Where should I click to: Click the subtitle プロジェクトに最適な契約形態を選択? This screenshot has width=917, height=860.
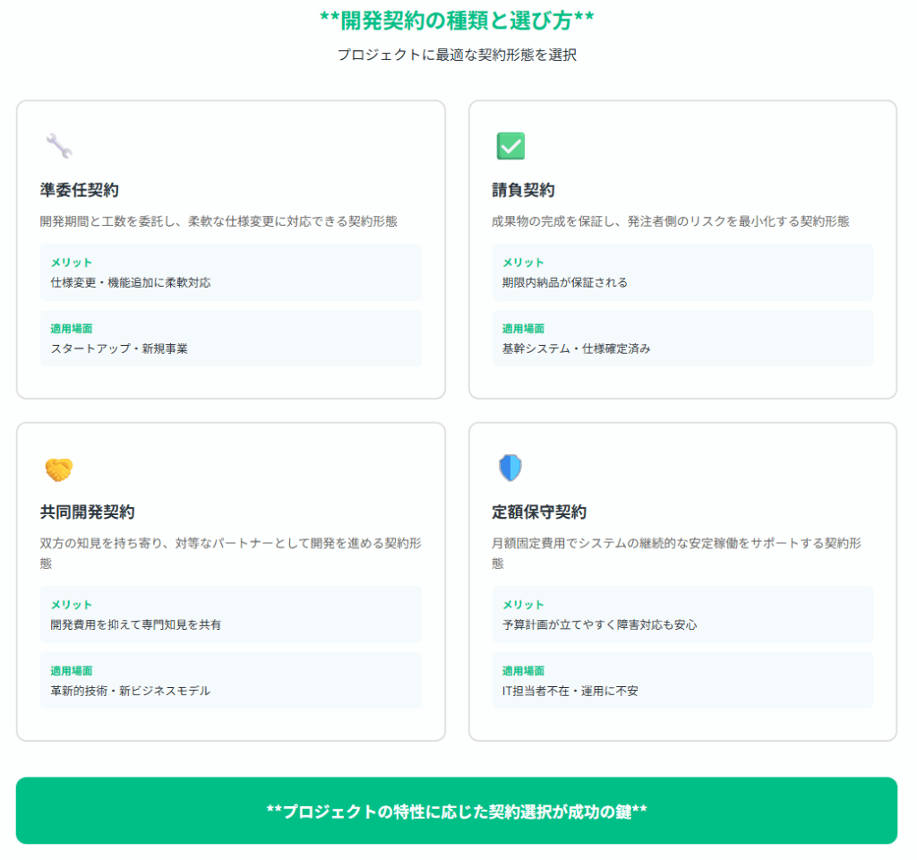(457, 55)
